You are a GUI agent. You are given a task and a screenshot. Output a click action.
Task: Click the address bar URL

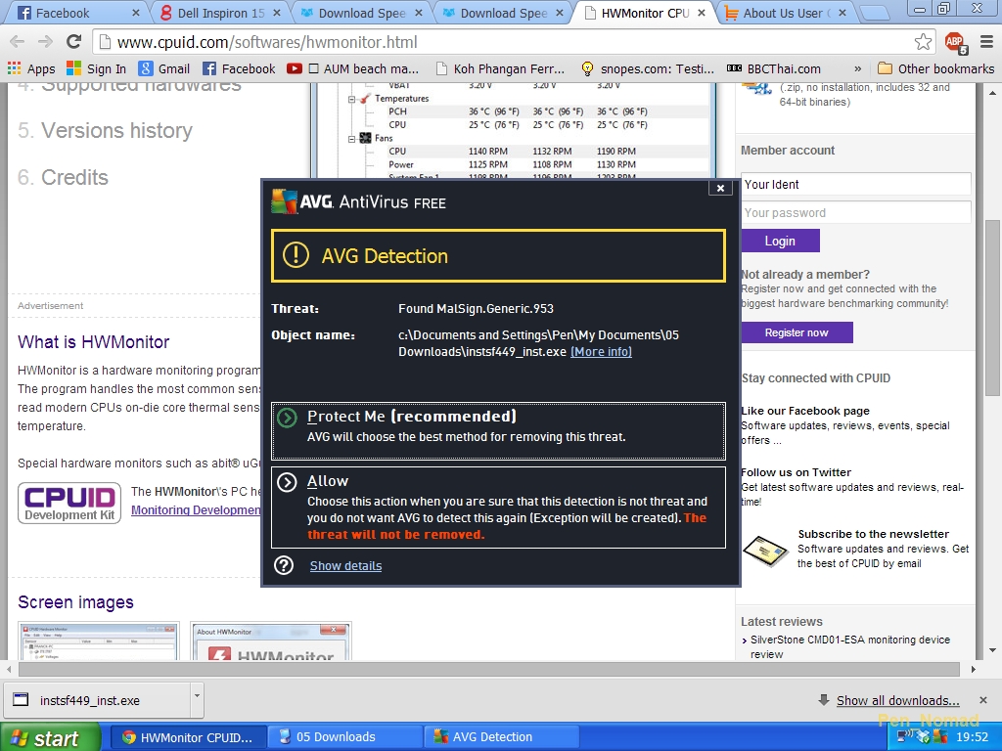267,42
